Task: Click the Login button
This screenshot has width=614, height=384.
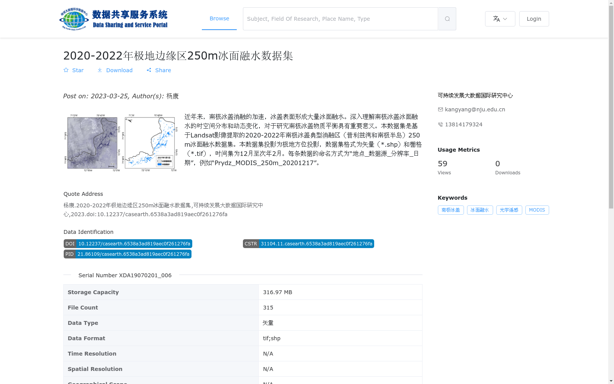Action: (534, 19)
